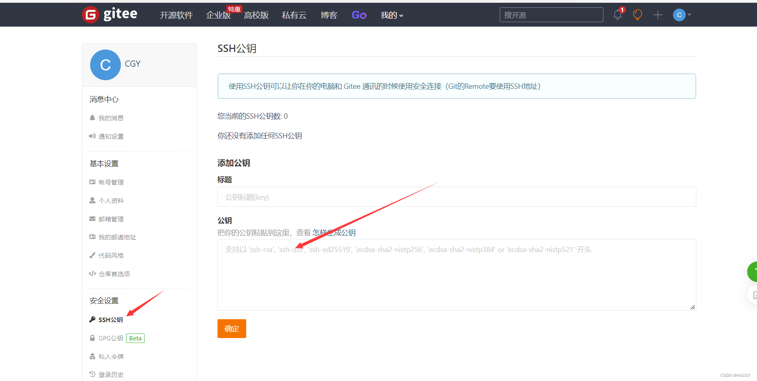
Task: Click the CGY username in sidebar
Action: tap(133, 64)
